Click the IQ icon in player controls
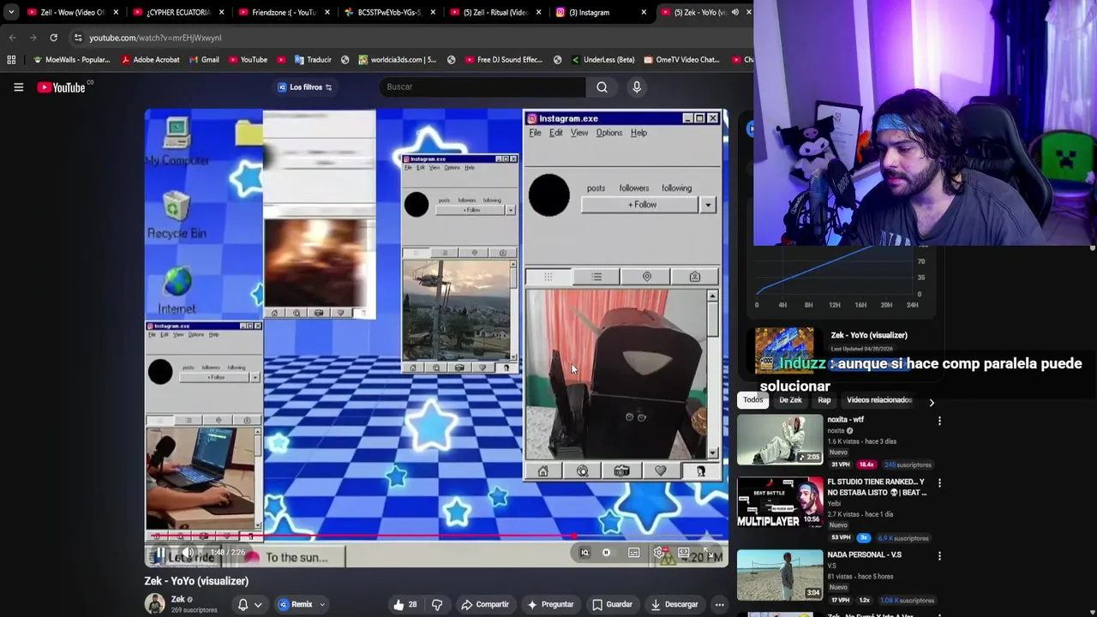 (584, 553)
